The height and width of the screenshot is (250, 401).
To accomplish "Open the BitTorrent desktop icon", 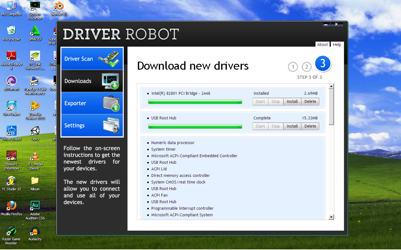I will (x=11, y=83).
